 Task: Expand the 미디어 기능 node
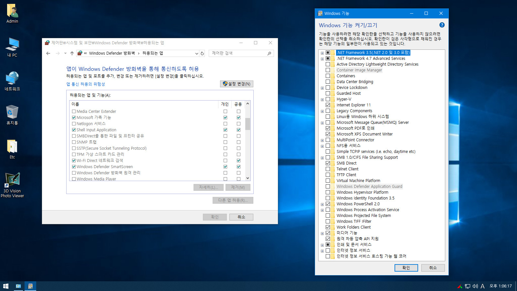point(322,233)
